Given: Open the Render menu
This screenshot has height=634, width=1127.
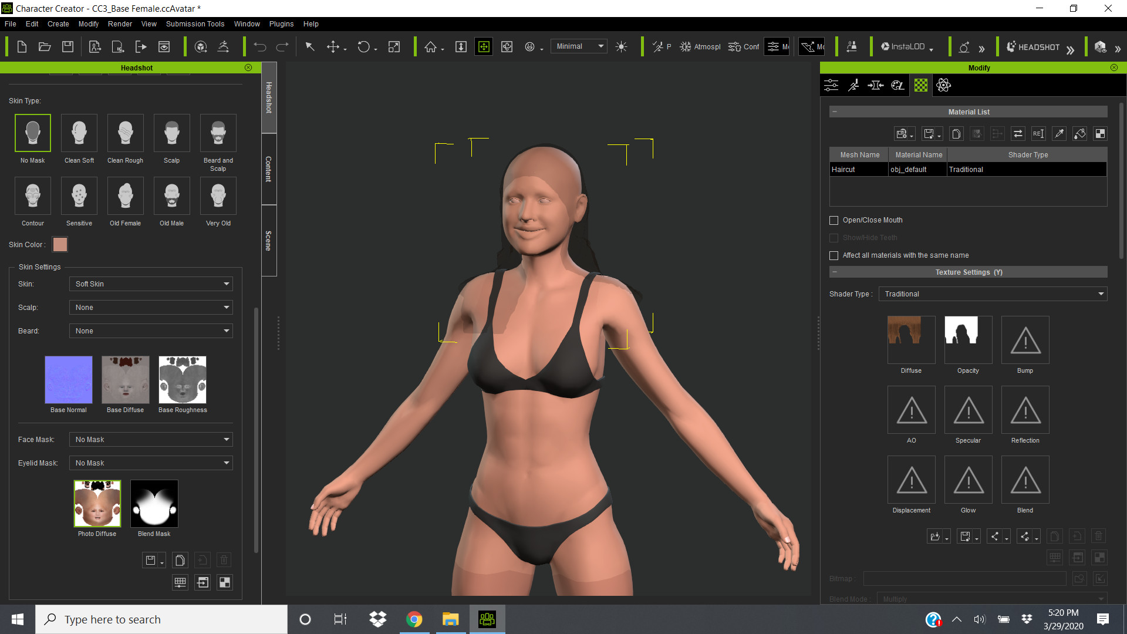Looking at the screenshot, I should tap(120, 24).
